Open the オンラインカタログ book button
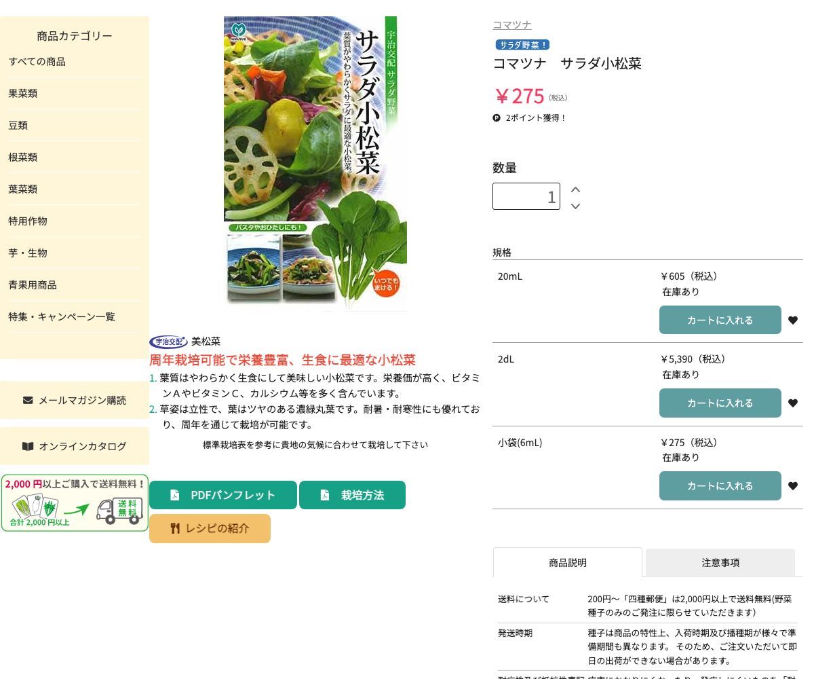The height and width of the screenshot is (679, 814). point(75,446)
